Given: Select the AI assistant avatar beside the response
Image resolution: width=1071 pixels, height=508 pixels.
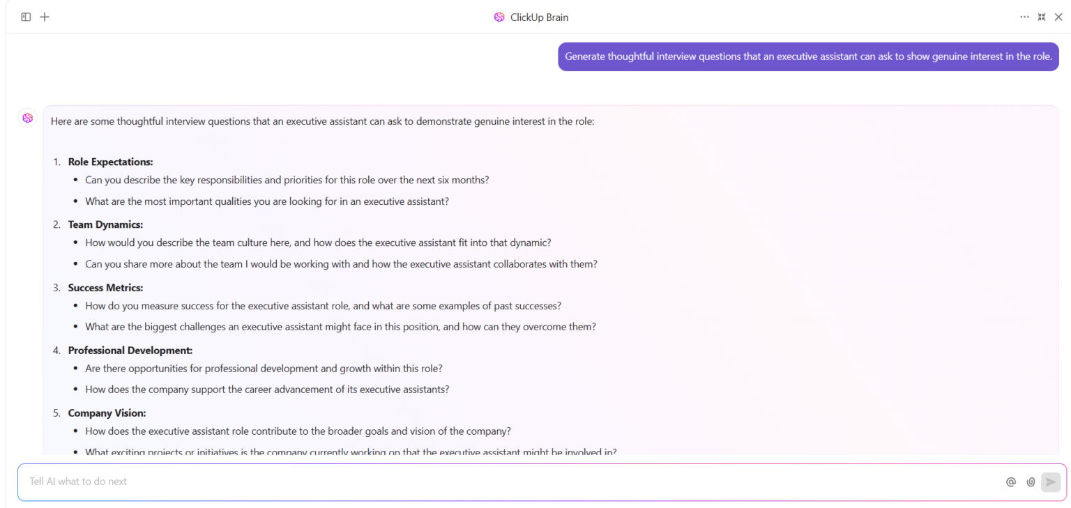Looking at the screenshot, I should pos(27,118).
